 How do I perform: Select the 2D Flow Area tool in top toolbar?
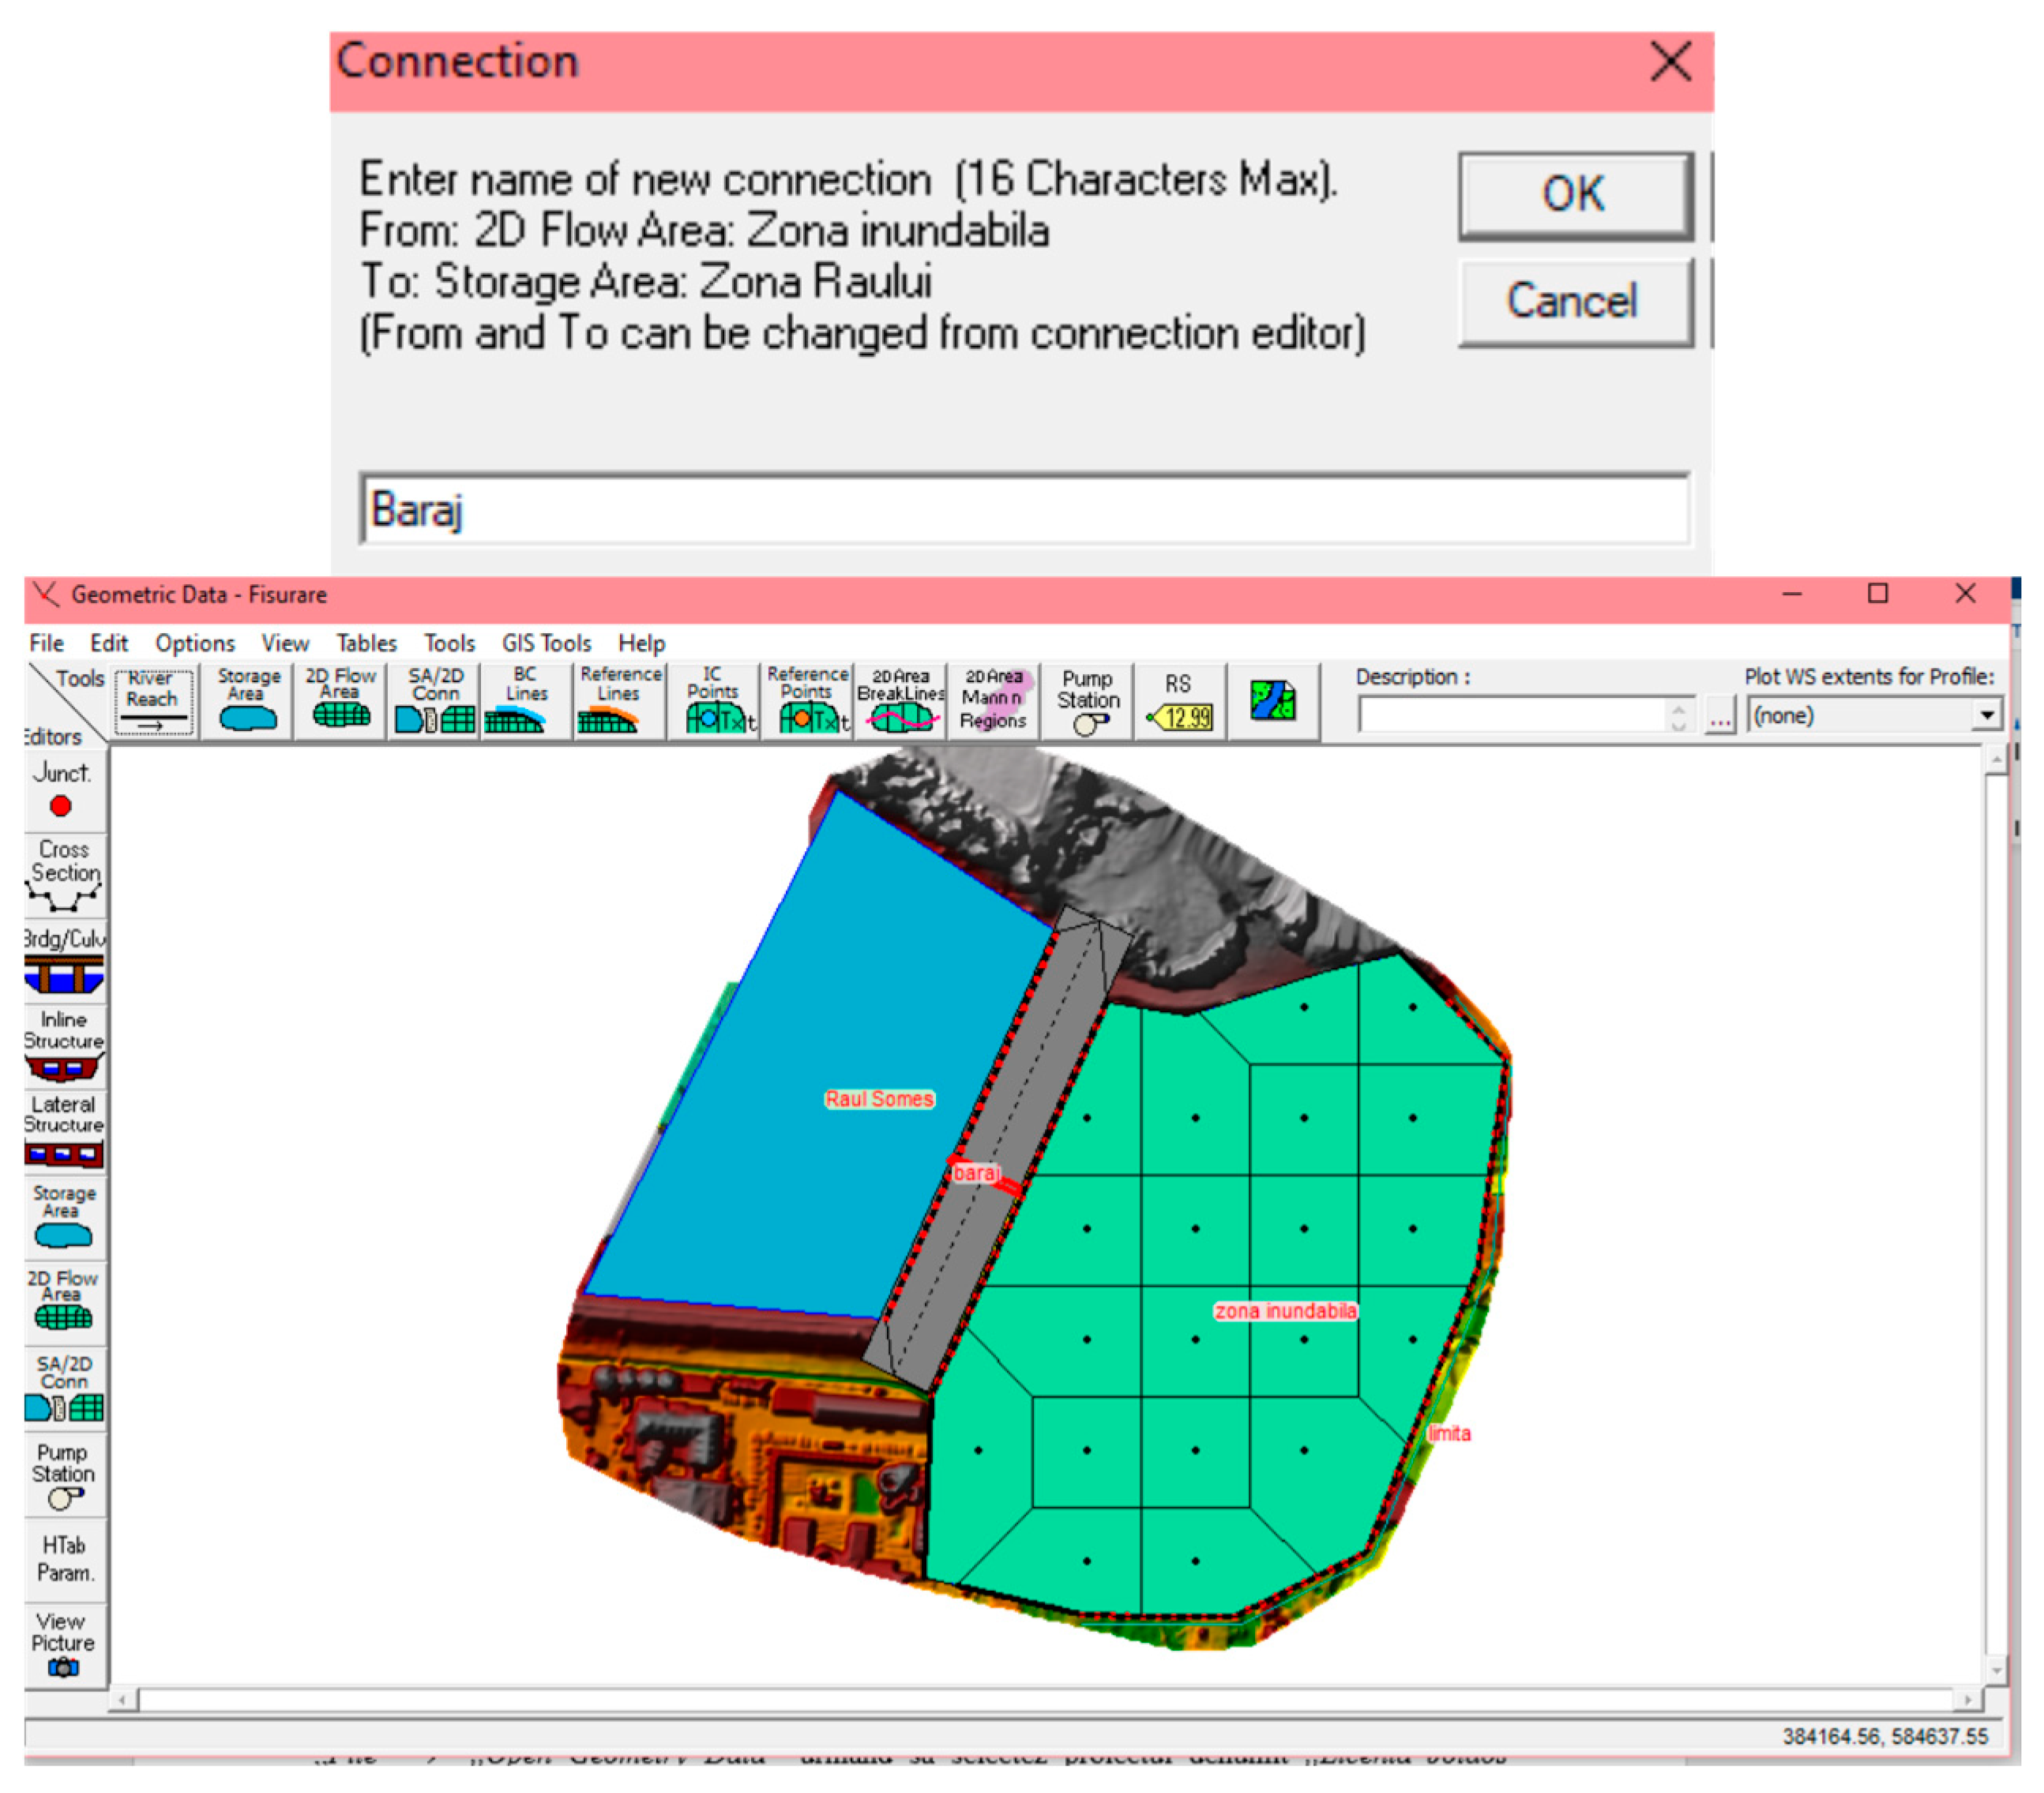[x=340, y=700]
